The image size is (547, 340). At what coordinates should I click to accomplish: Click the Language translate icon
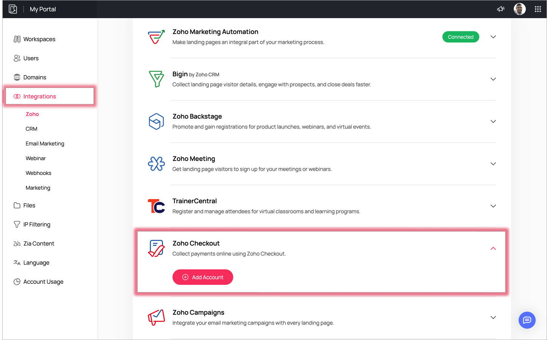17,263
